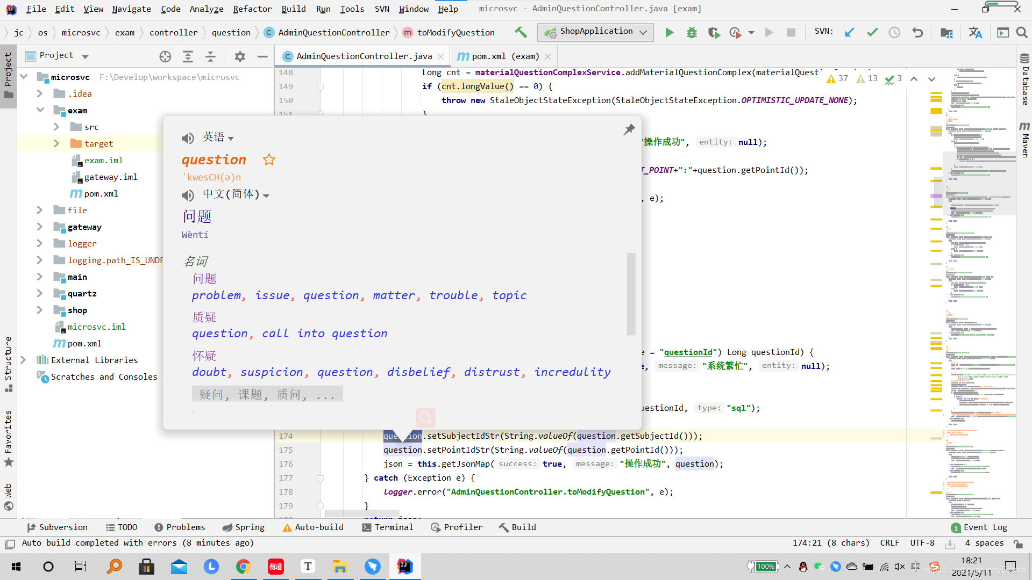
Task: Open the Maven side panel
Action: pyautogui.click(x=1024, y=140)
